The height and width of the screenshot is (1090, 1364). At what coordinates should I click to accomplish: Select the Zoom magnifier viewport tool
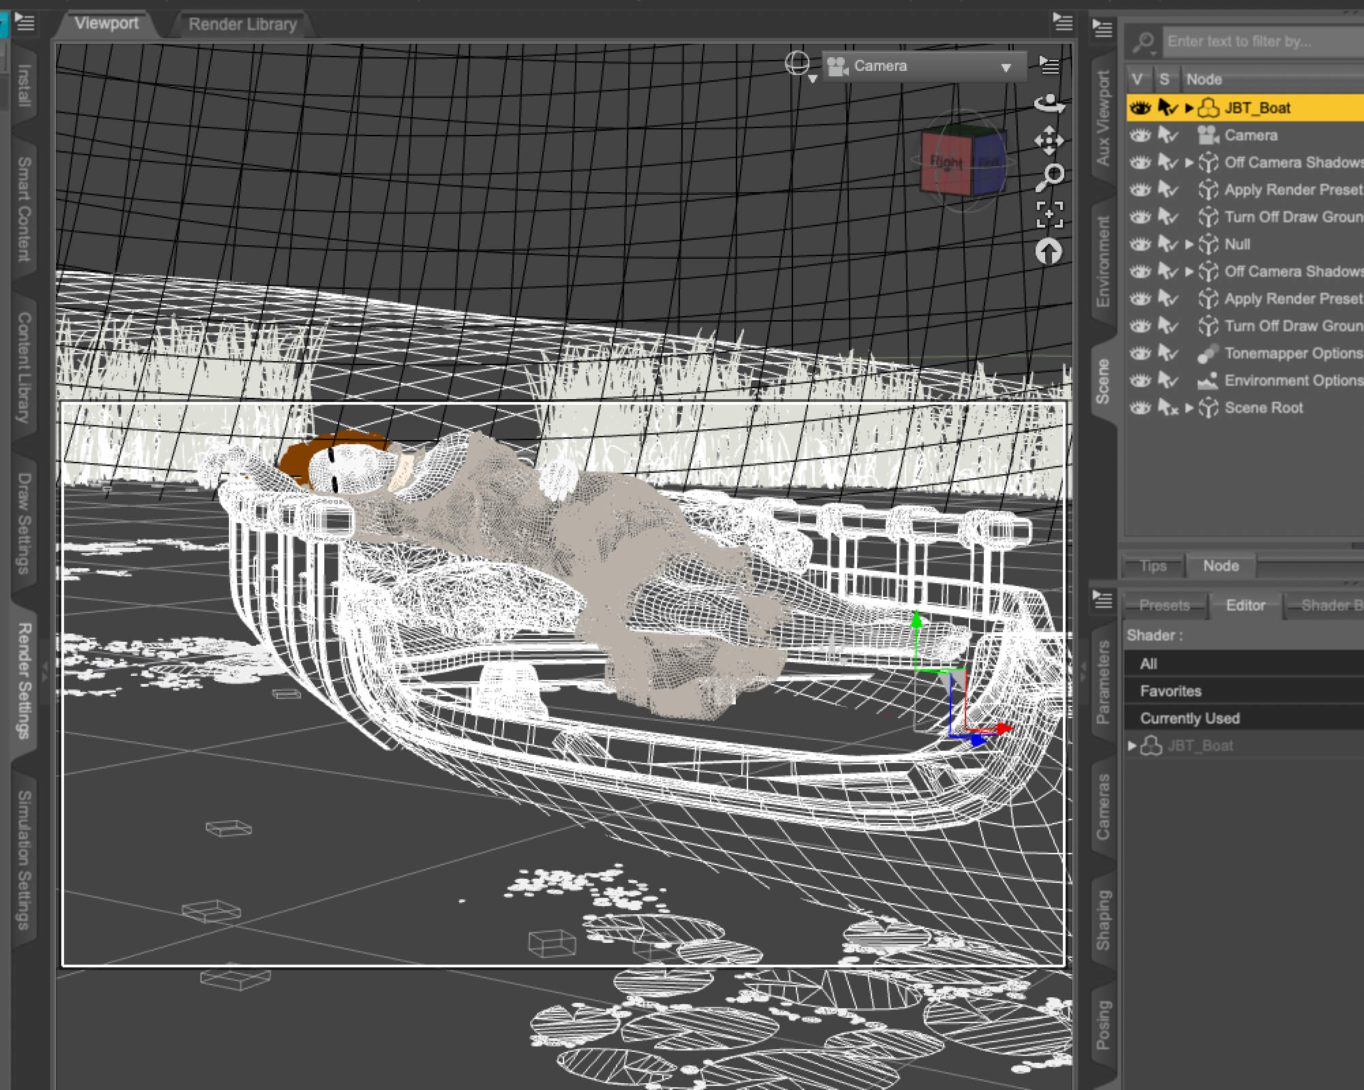coord(1050,178)
